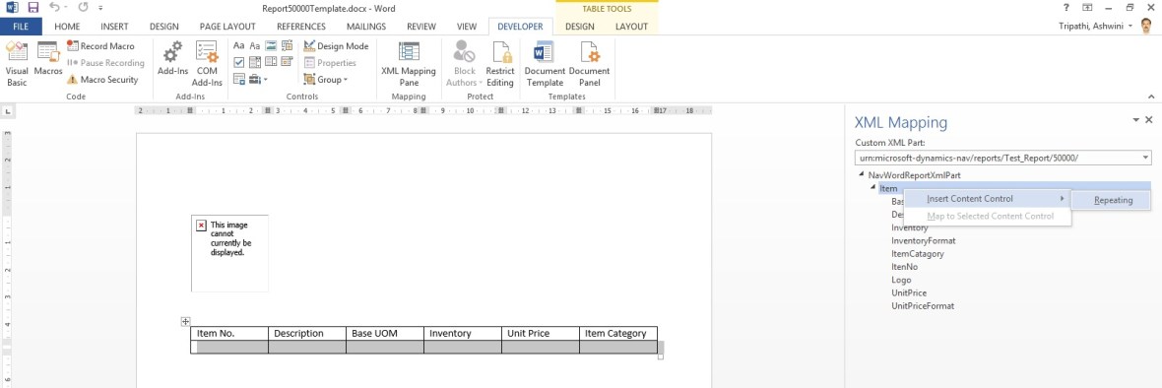The height and width of the screenshot is (388, 1162).
Task: Open the Visual Basic editor
Action: (x=17, y=64)
